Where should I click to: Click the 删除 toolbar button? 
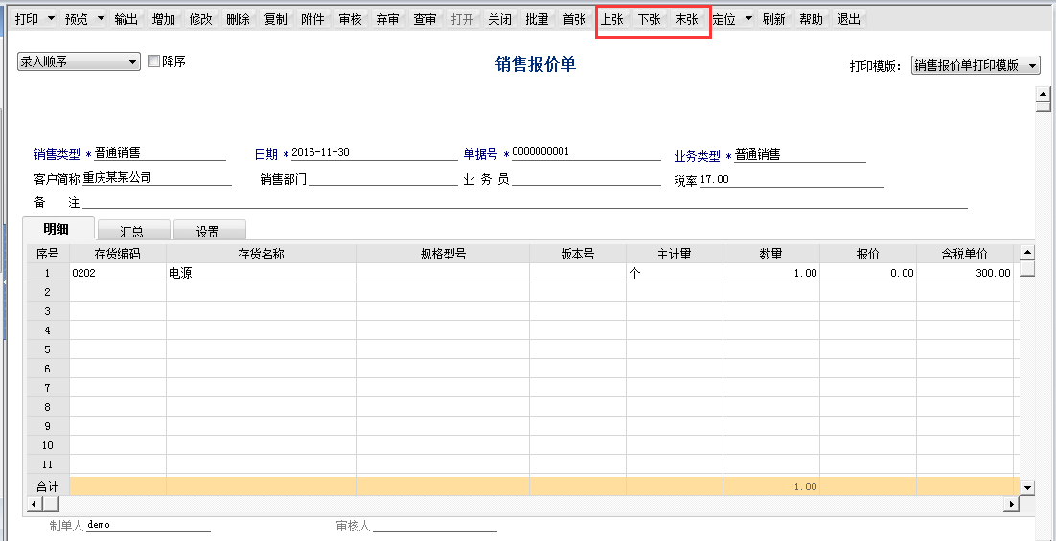[238, 19]
